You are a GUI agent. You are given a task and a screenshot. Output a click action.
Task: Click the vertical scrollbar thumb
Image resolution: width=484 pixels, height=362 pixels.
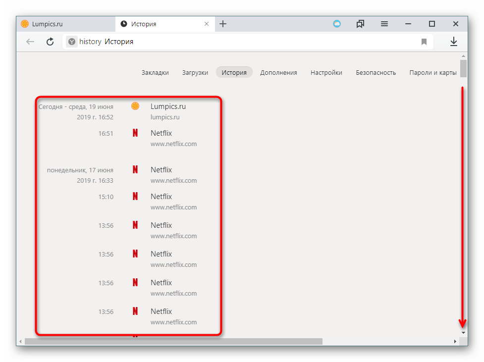pyautogui.click(x=463, y=68)
